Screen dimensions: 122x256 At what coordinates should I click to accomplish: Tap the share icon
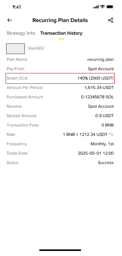click(111, 20)
